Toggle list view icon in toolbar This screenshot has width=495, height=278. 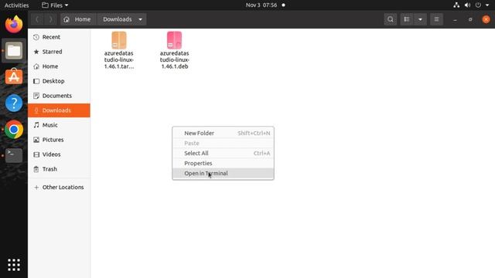tap(407, 19)
